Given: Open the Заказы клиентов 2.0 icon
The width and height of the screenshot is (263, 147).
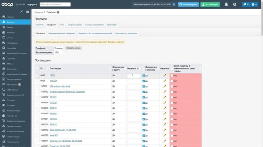Looking at the screenshot, I should 4,95.
